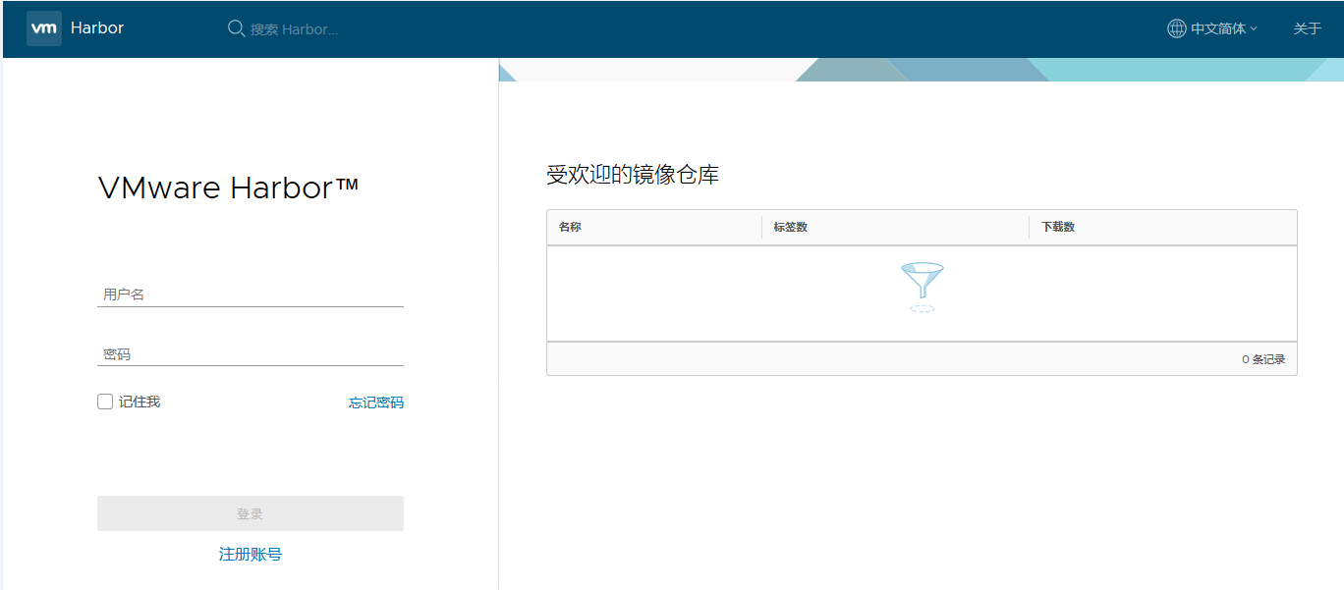Open the 中文简体 language dropdown
Screen dimensions: 1344x590
point(1213,28)
